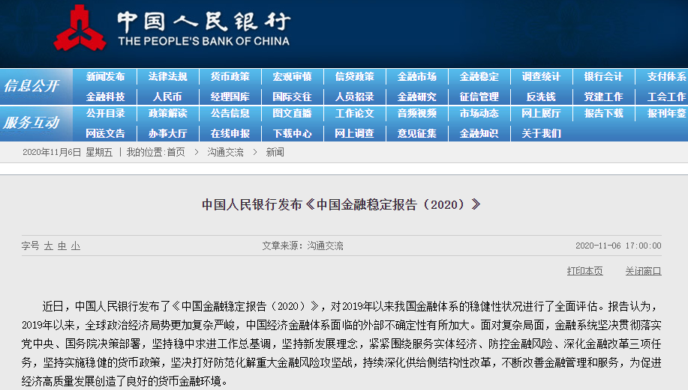Select 金融稳定 in the navigation bar

click(x=479, y=76)
